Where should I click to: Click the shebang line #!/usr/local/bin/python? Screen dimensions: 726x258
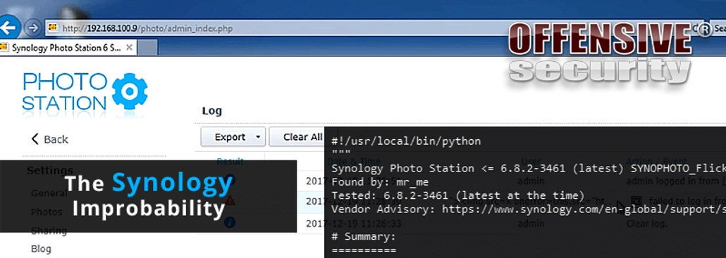tap(406, 141)
